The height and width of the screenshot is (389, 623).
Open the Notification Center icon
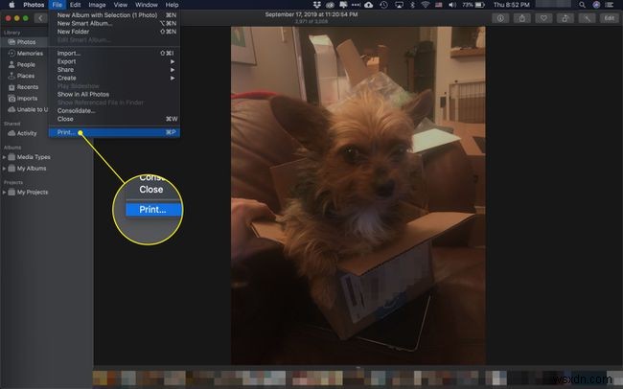point(609,5)
